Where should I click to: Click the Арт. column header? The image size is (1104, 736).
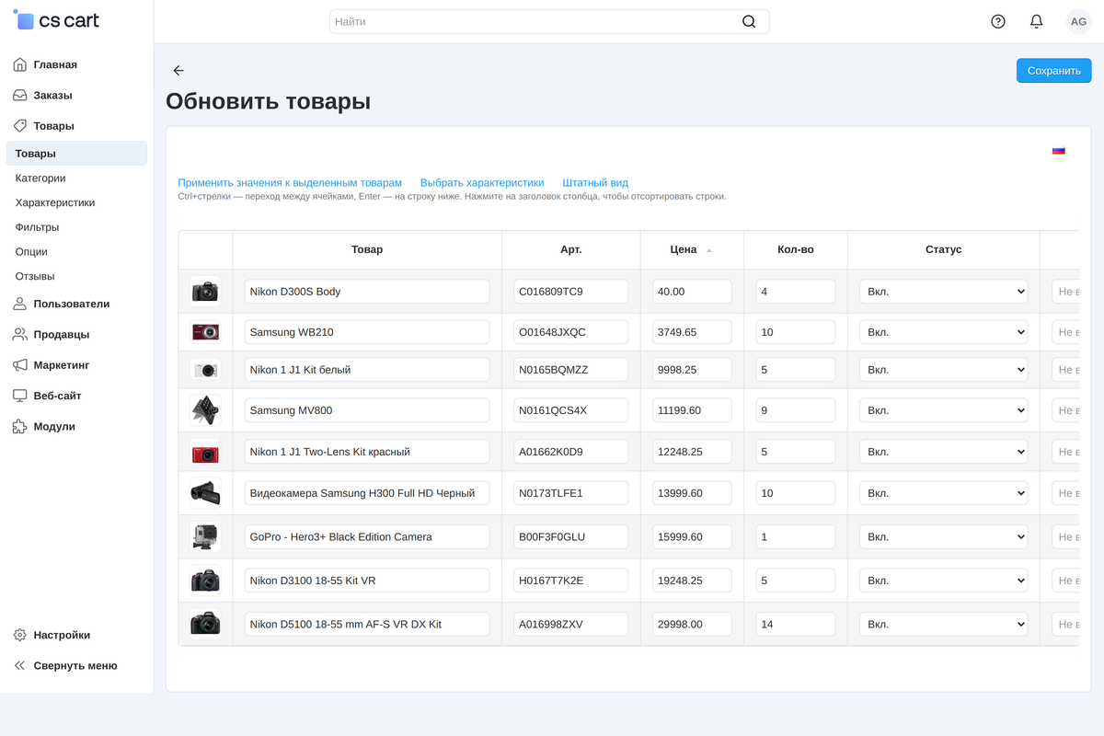[571, 249]
